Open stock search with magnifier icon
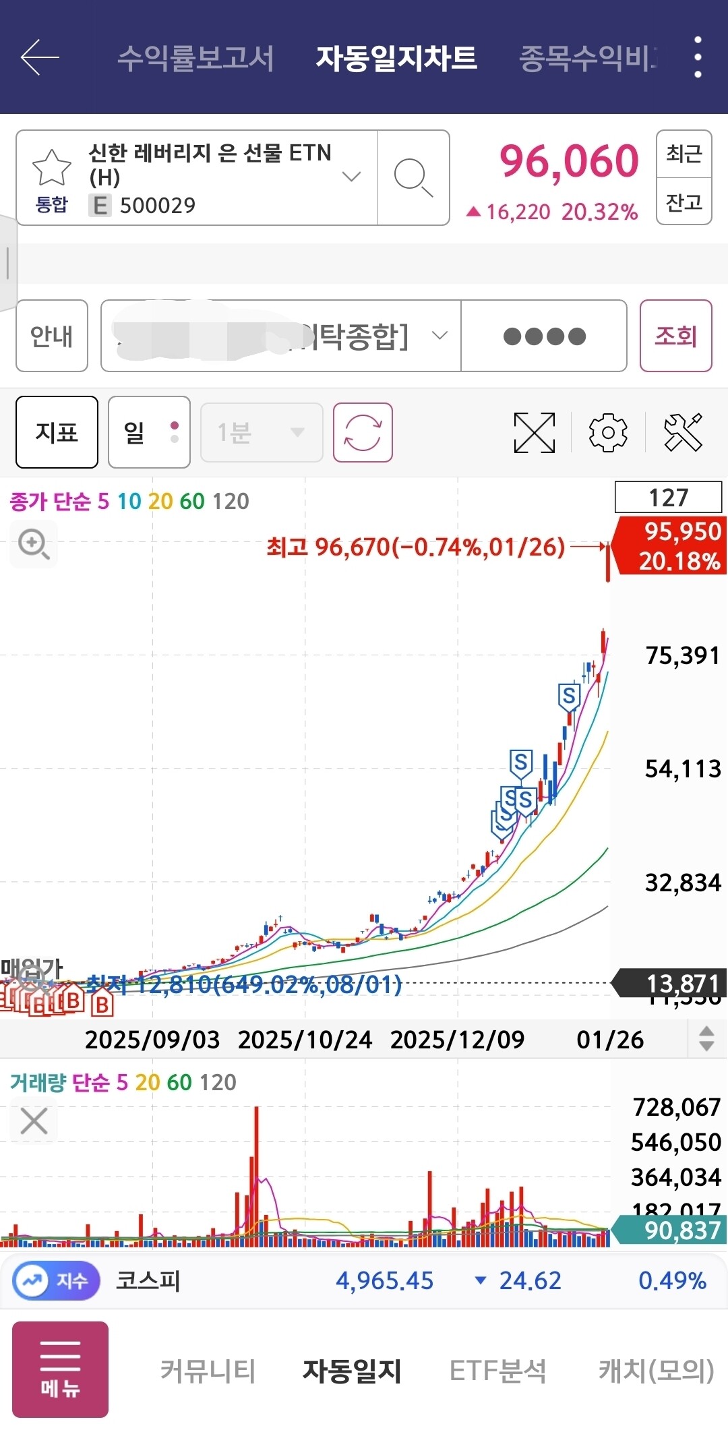728x1430 pixels. click(413, 178)
